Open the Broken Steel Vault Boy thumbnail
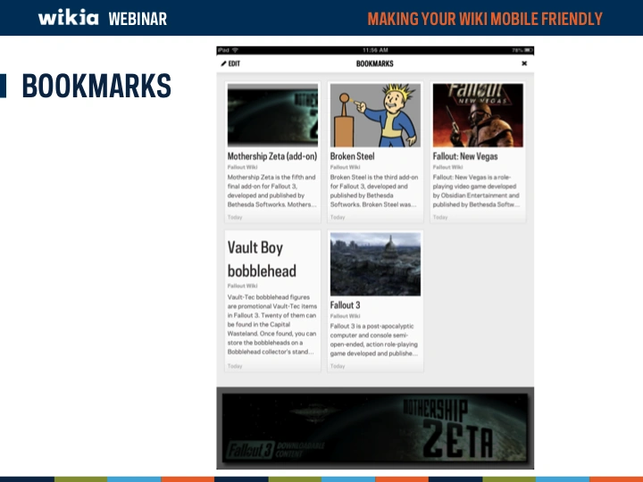This screenshot has width=643, height=482. click(375, 115)
